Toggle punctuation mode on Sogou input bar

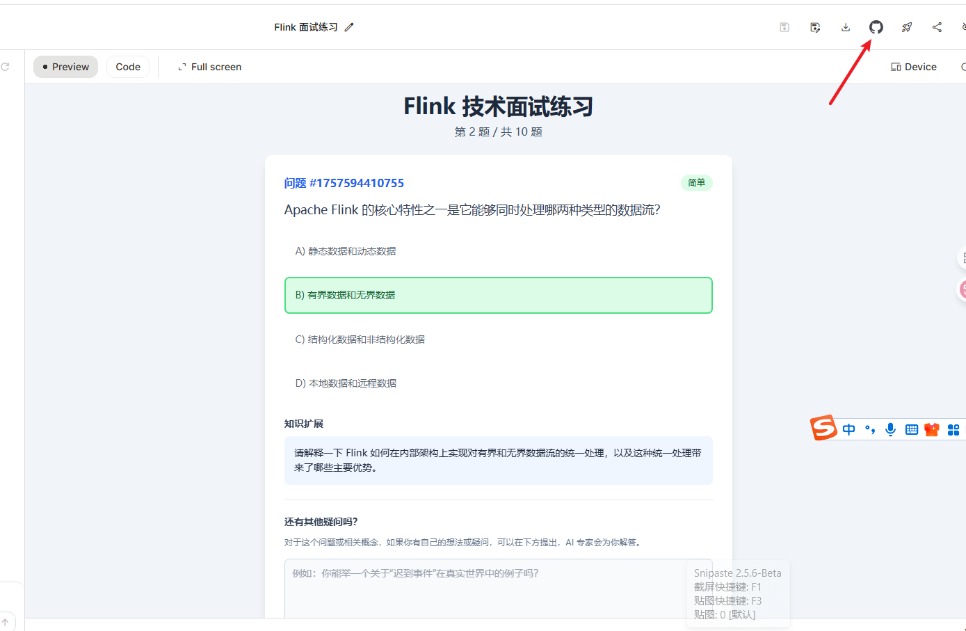870,429
